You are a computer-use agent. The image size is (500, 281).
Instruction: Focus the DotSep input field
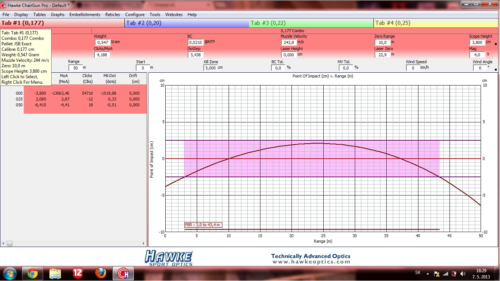196,55
